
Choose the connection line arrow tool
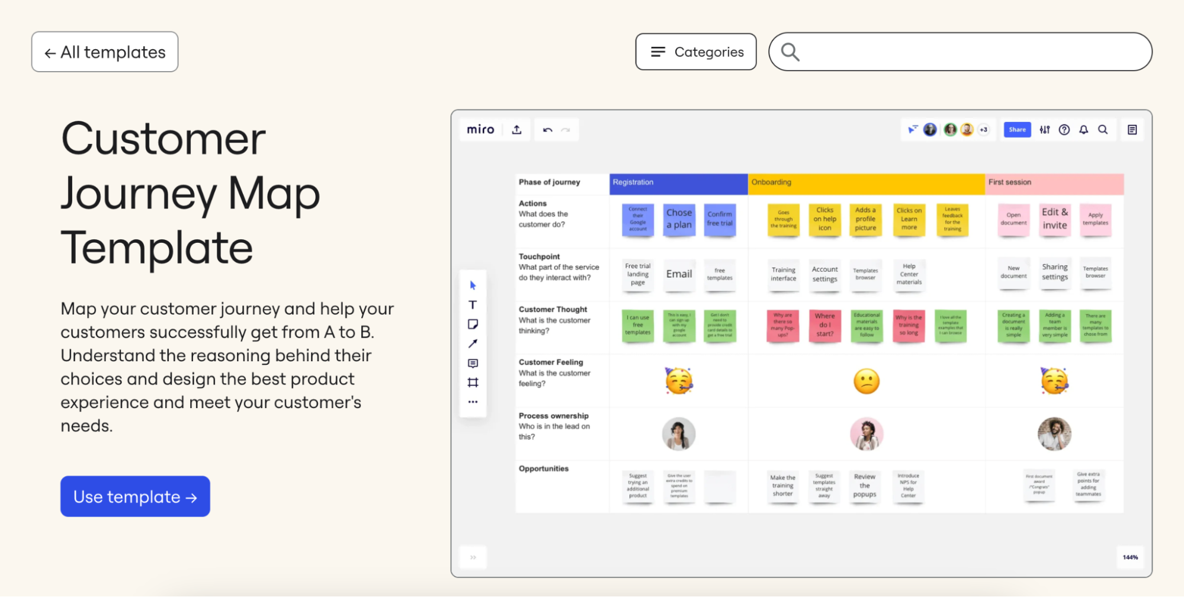(x=473, y=344)
